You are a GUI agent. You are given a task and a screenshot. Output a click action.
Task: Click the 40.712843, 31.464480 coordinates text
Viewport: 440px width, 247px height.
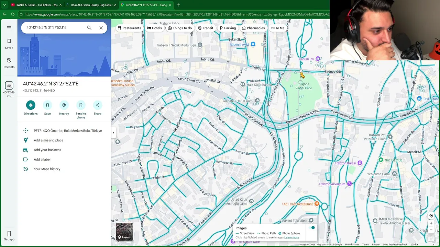(39, 91)
